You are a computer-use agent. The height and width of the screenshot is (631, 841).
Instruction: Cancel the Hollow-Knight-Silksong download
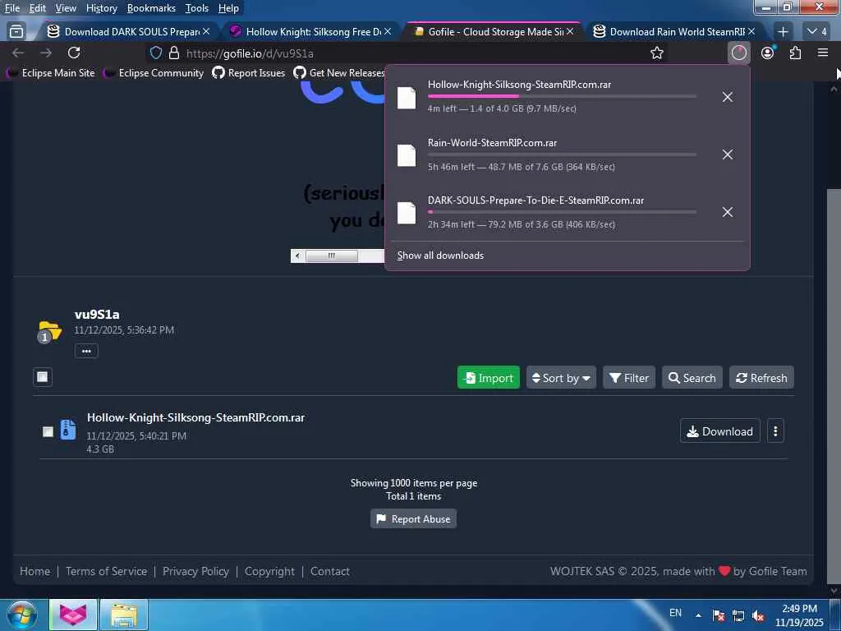pos(728,97)
